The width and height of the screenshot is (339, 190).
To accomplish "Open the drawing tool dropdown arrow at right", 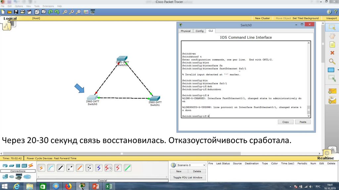I will coord(338,70).
